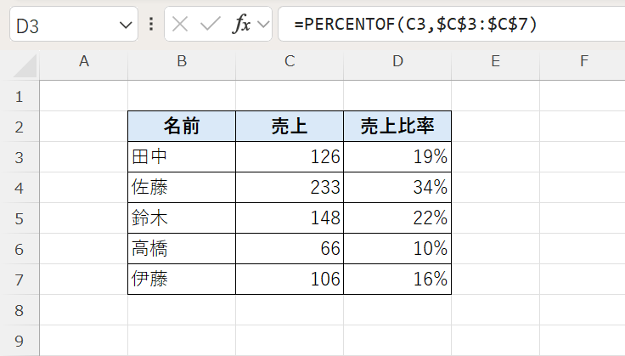
Task: Open the Insert Function fx dialog
Action: click(242, 25)
